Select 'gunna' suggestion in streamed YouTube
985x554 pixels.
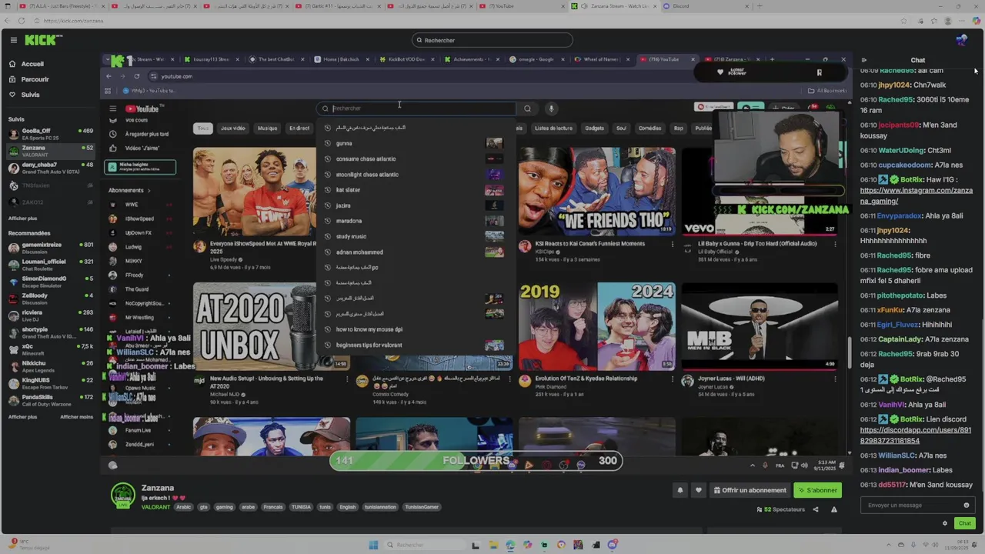[416, 143]
